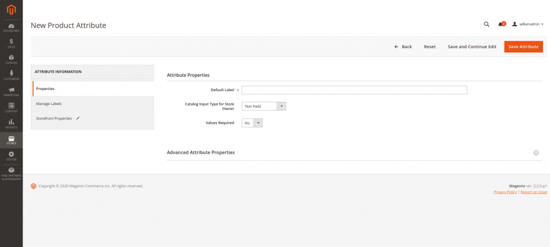Open the Sales menu icon
The width and height of the screenshot is (550, 247).
pos(11,43)
